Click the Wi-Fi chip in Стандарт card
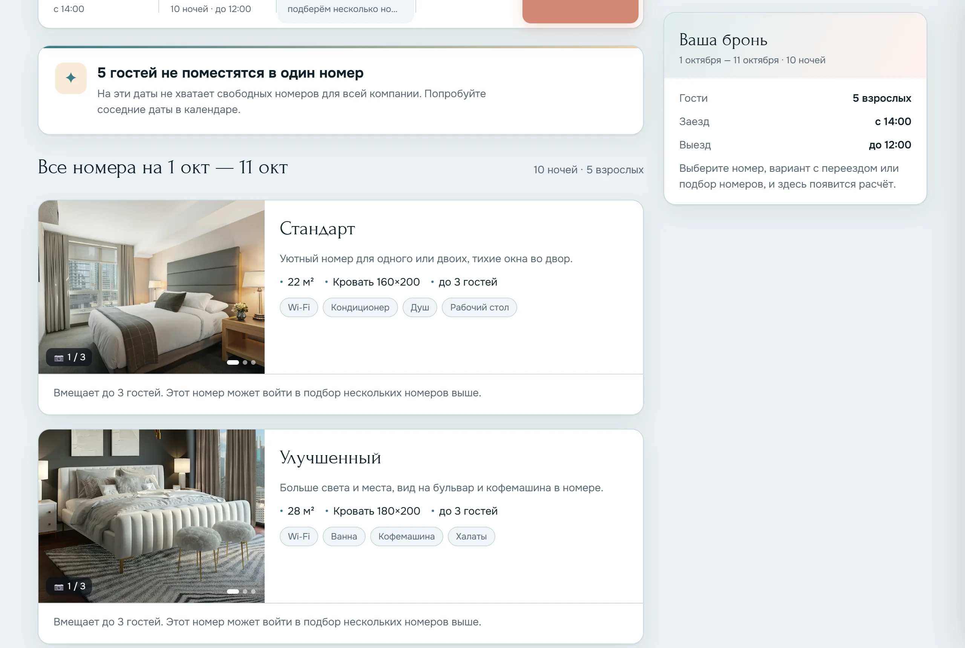The width and height of the screenshot is (965, 648). (299, 307)
